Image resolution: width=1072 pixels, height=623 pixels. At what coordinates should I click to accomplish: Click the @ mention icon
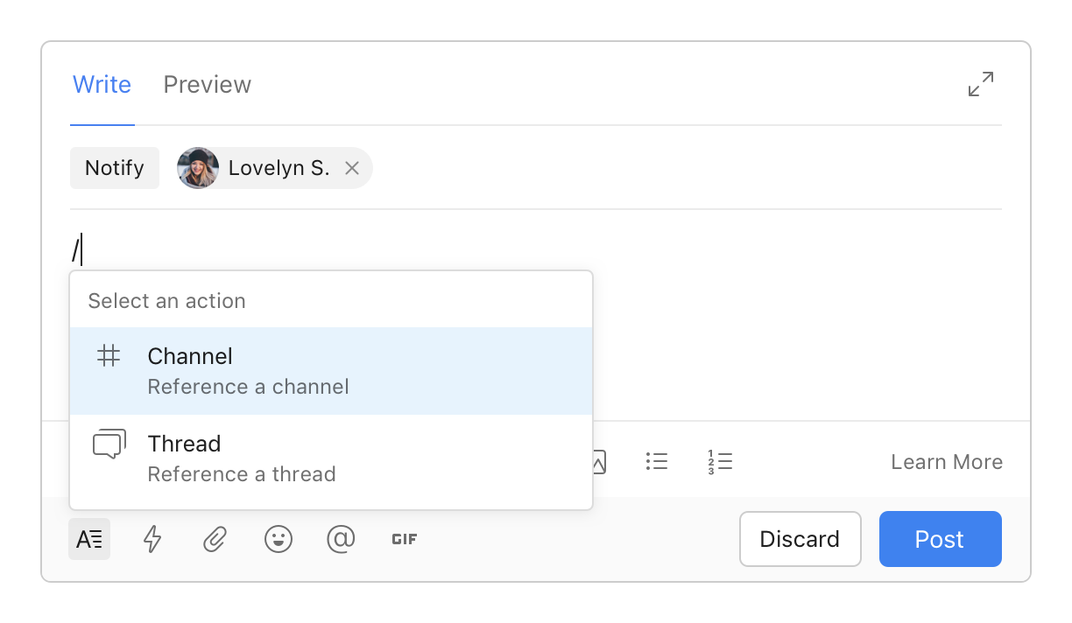341,540
